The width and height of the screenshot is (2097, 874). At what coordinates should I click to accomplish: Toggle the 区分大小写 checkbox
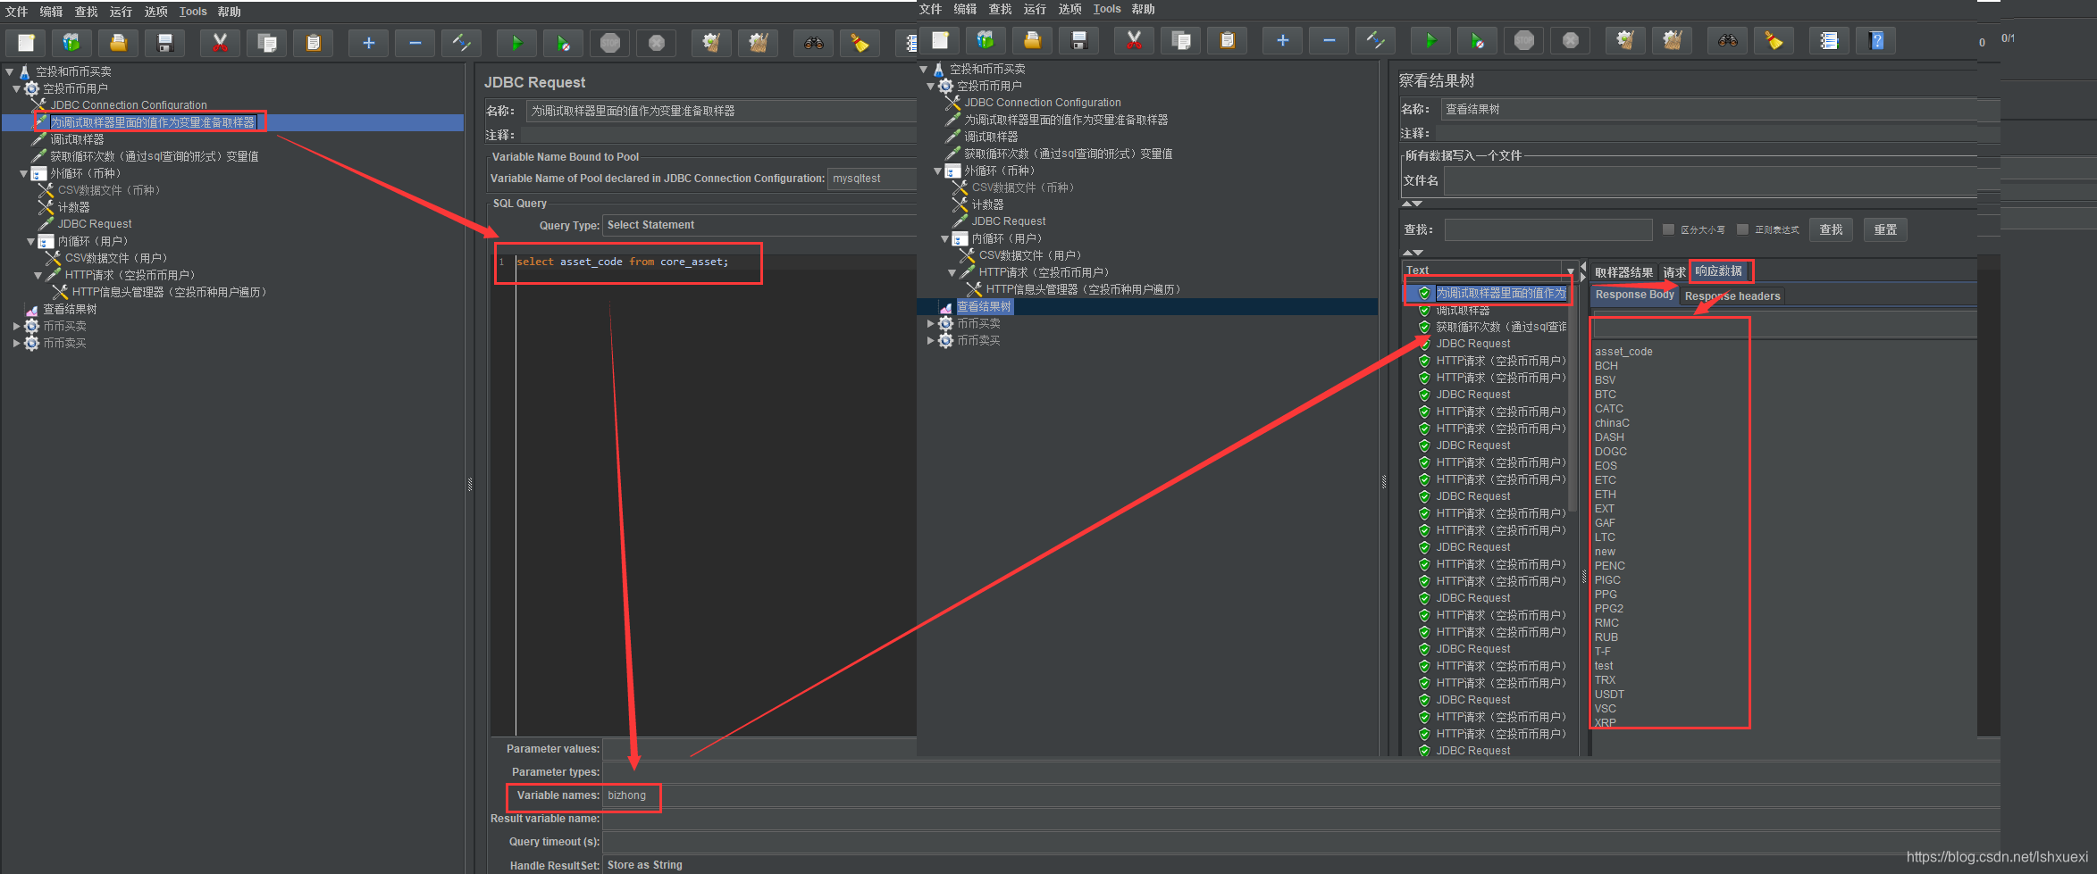[x=1668, y=229]
